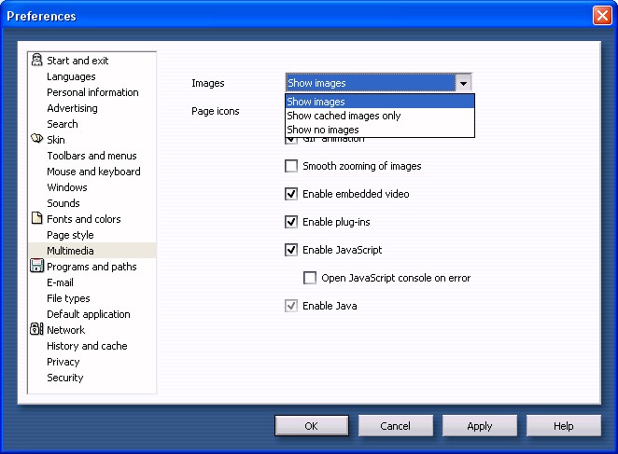Screen dimensions: 618x454
Task: Select Toolbars and menus in sidebar
Action: 91,156
